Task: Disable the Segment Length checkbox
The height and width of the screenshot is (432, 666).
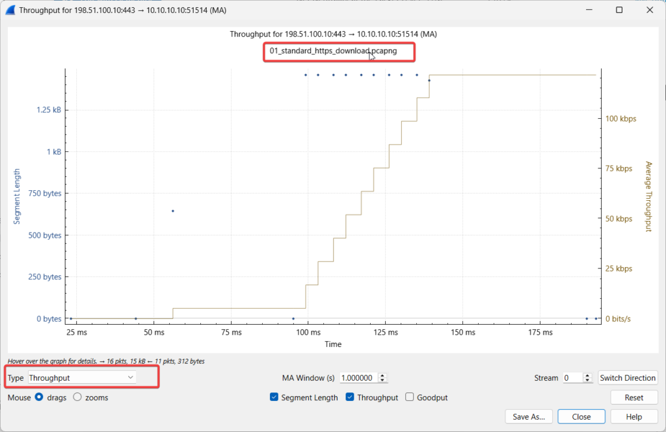Action: point(274,398)
